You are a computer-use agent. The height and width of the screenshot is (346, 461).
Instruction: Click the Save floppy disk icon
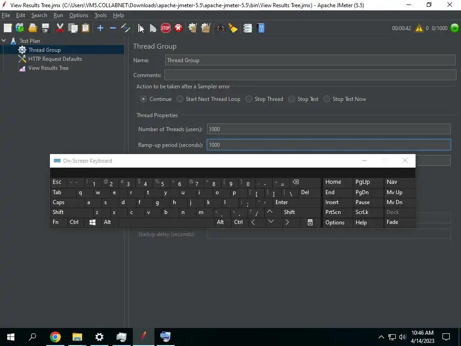(45, 28)
